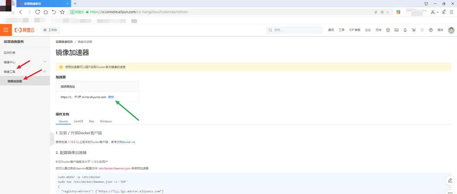Collapse the sidebar with the left handle
Screen dimensions: 457x194
click(x=52, y=139)
